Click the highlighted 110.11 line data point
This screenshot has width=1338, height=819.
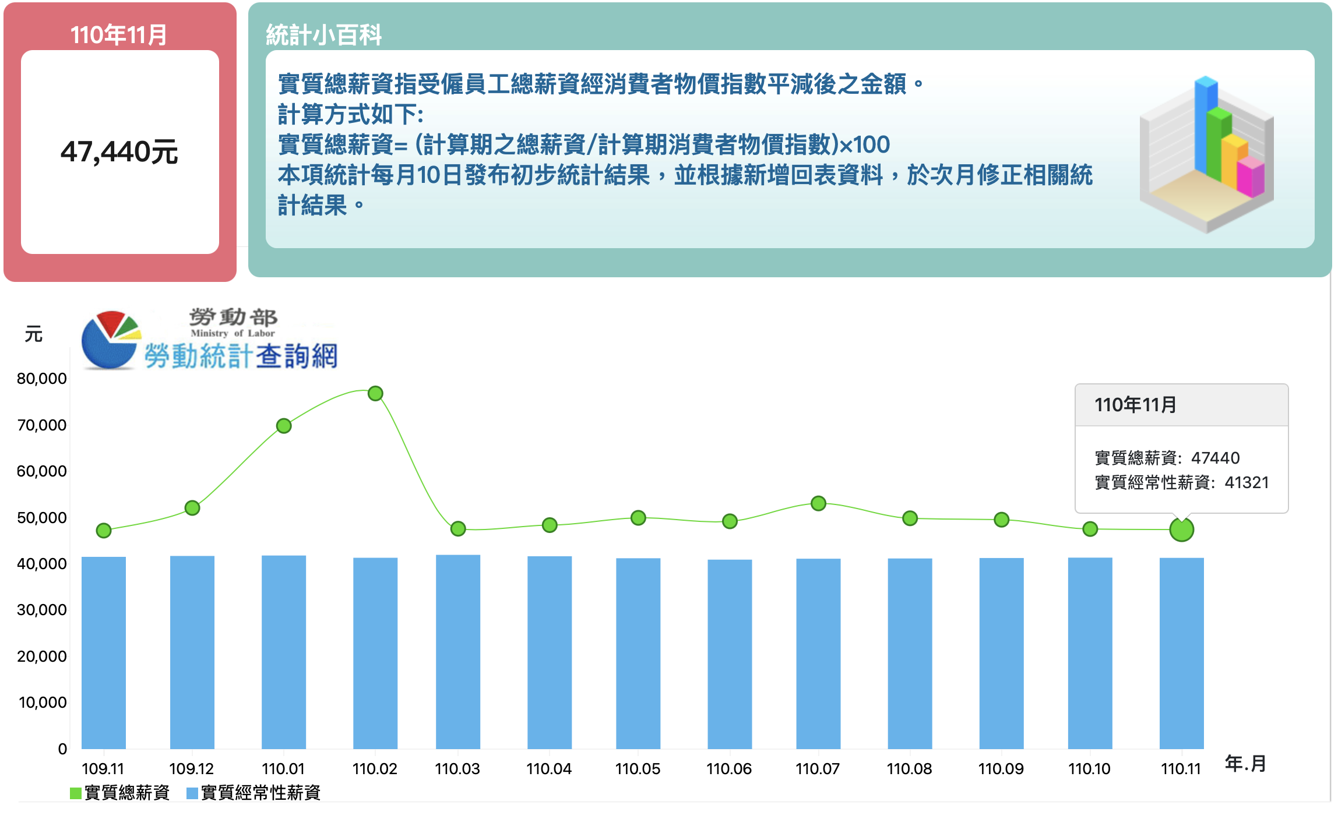point(1181,529)
